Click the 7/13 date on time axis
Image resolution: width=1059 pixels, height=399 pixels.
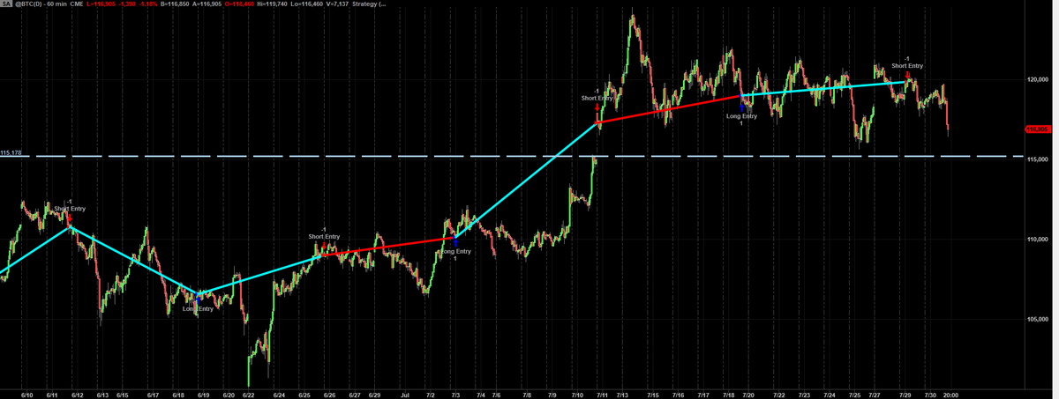pos(623,395)
